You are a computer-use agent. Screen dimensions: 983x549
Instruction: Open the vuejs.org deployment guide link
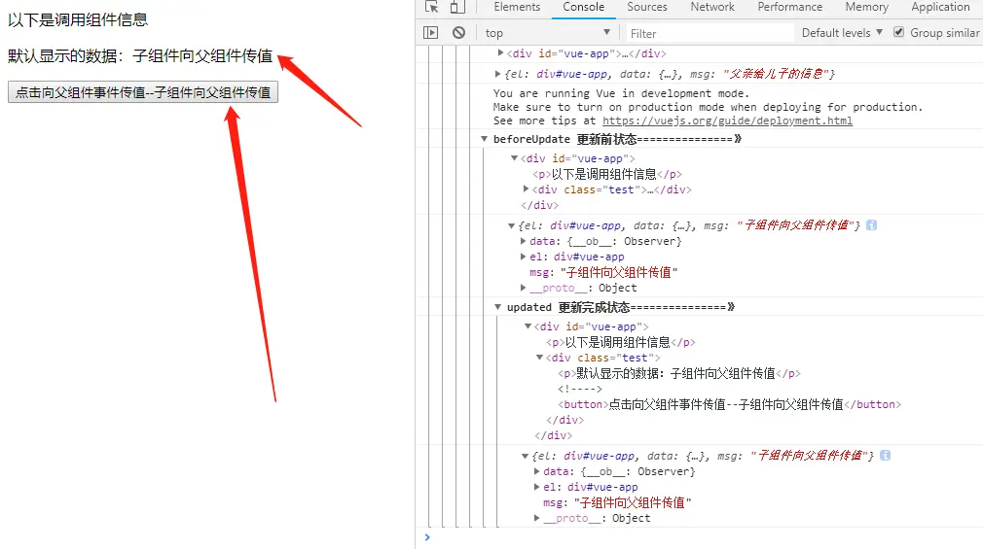727,120
